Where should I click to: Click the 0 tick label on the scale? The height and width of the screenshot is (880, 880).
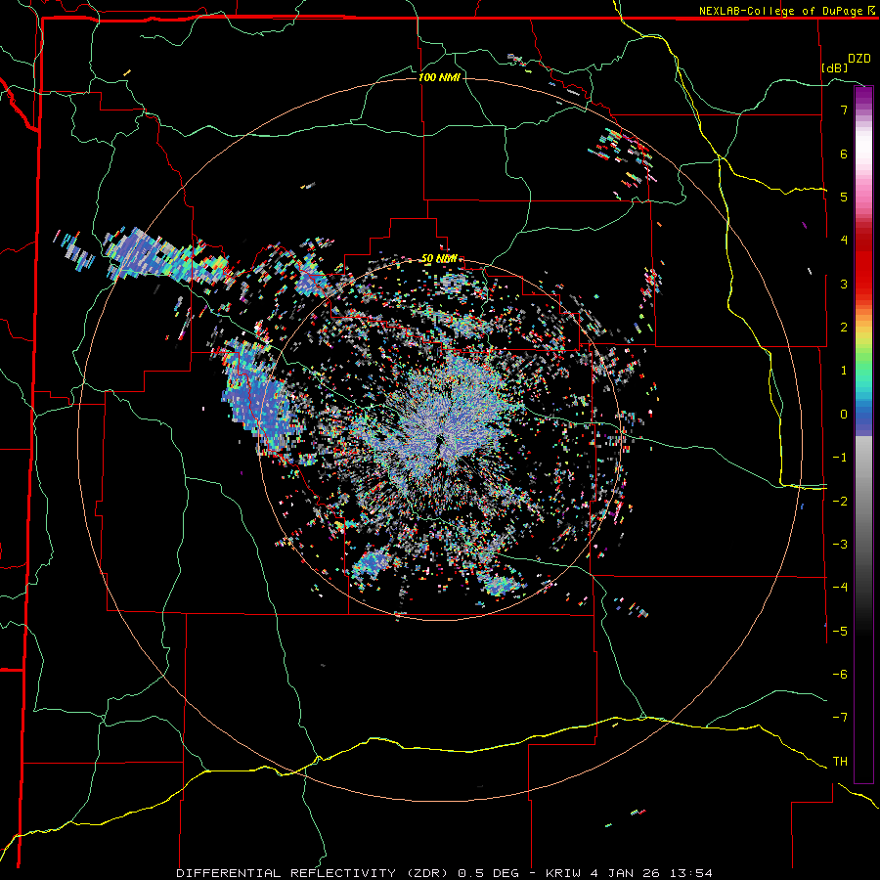(844, 415)
